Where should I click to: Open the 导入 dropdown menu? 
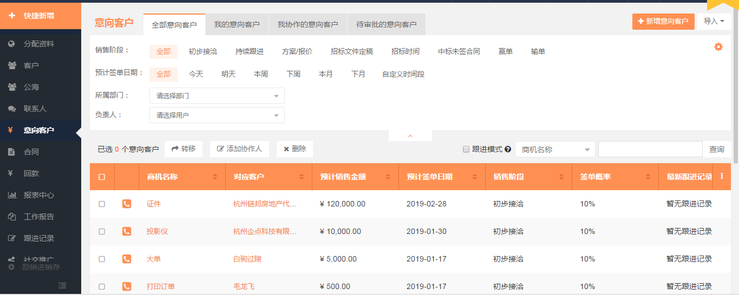coord(714,22)
